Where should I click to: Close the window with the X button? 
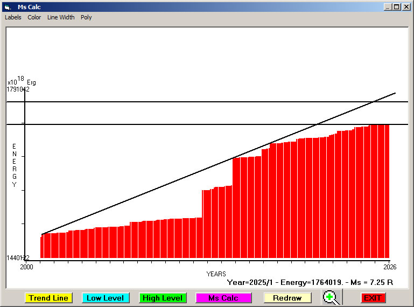pyautogui.click(x=405, y=7)
